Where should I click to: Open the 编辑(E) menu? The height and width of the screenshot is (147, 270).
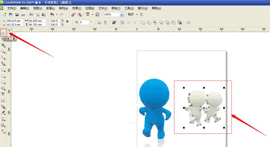click(x=24, y=8)
